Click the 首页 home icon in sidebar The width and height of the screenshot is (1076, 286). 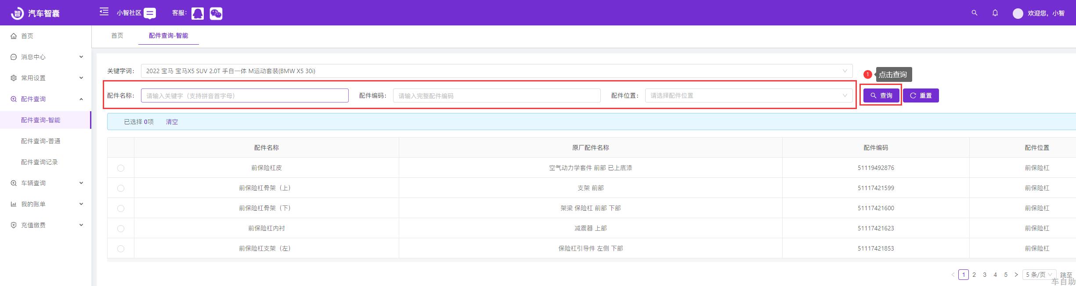click(14, 36)
